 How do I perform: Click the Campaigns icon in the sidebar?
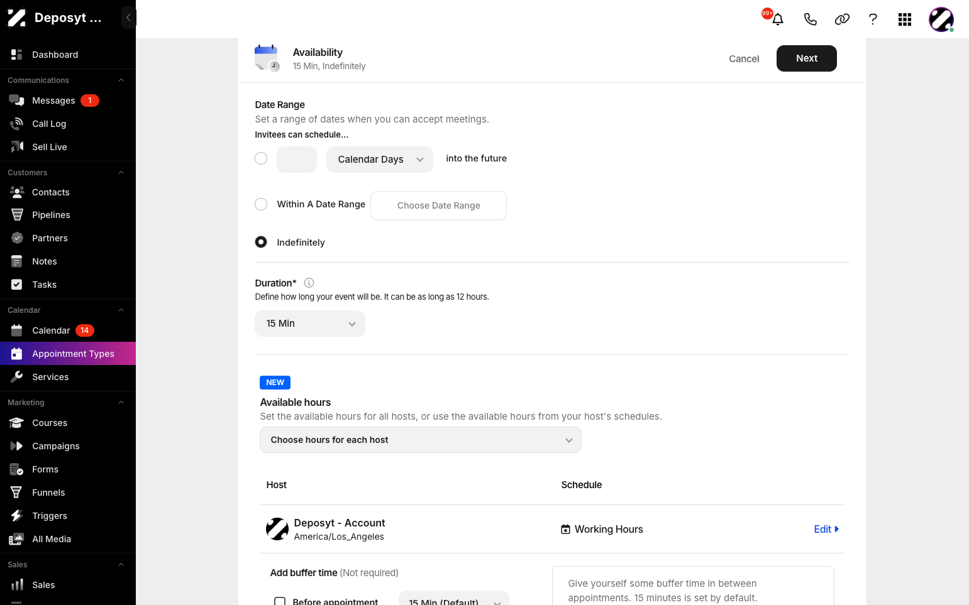click(x=17, y=446)
